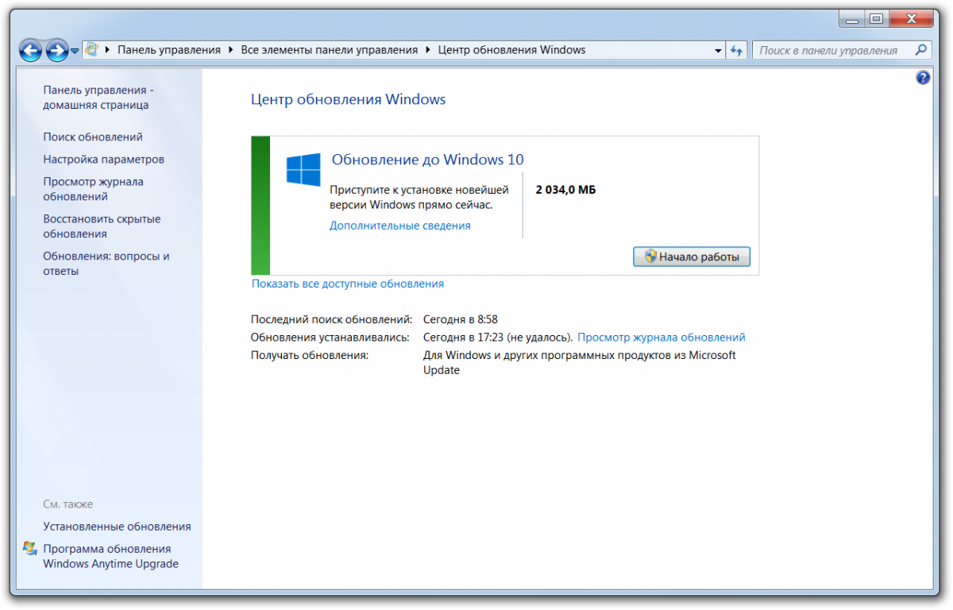The image size is (953, 610).
Task: Click shield icon on Начало работы button
Action: [650, 257]
